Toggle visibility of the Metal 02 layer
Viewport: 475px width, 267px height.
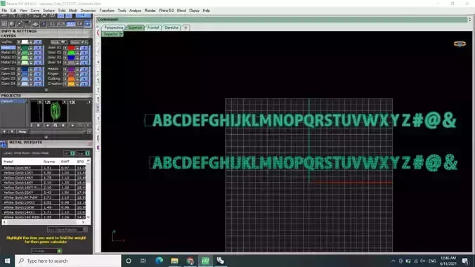(x=38, y=53)
